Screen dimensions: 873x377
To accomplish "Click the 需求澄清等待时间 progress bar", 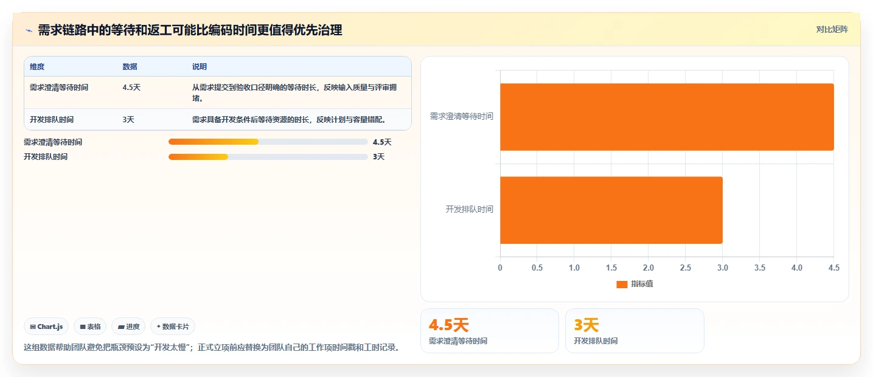I will click(x=268, y=142).
